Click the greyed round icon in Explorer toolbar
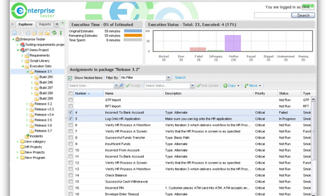327x196 pixels. pyautogui.click(x=21, y=33)
